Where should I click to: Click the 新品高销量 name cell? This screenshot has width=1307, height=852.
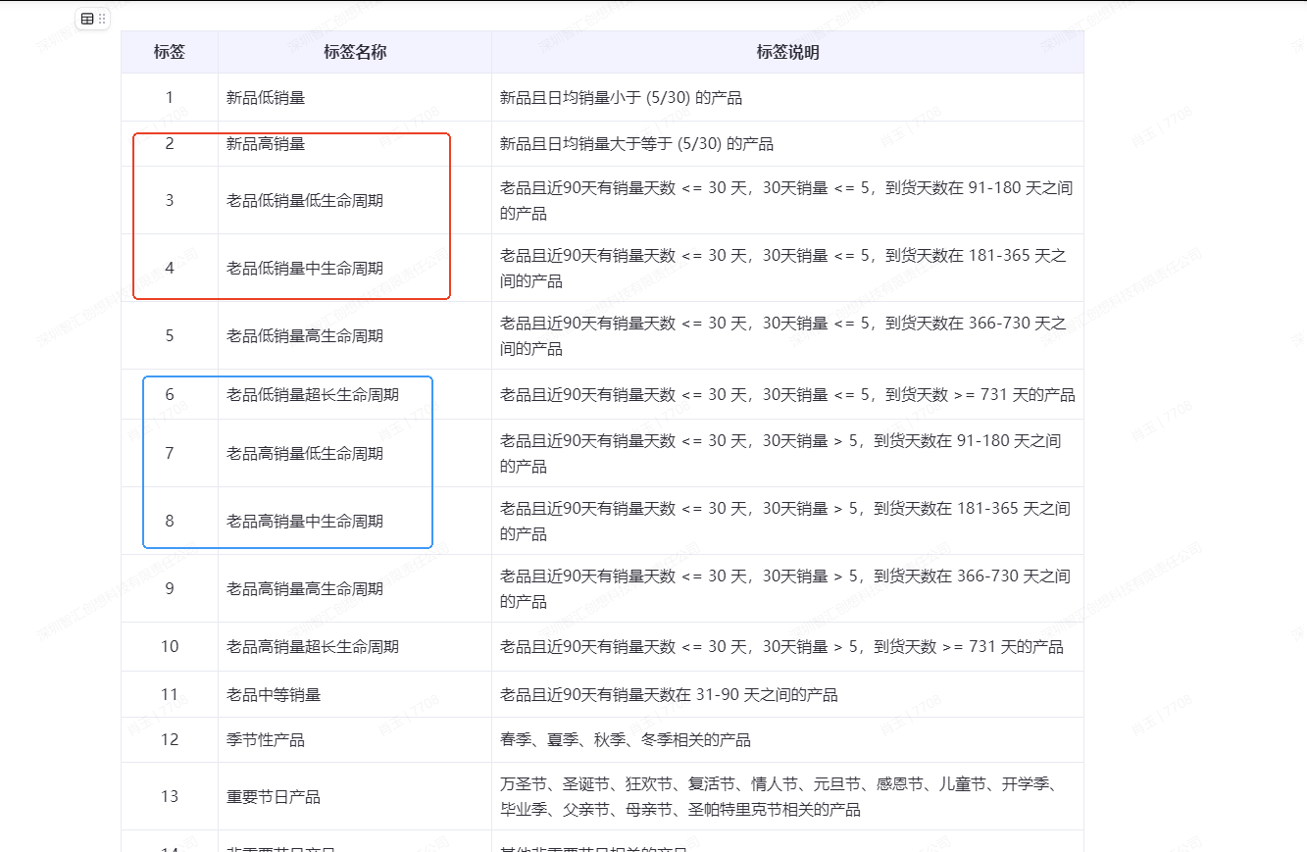pyautogui.click(x=355, y=144)
